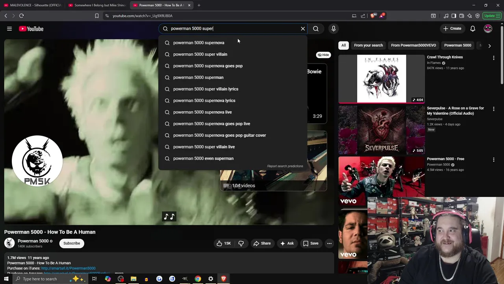
Task: Click the music note icon on video
Action: pos(169,217)
